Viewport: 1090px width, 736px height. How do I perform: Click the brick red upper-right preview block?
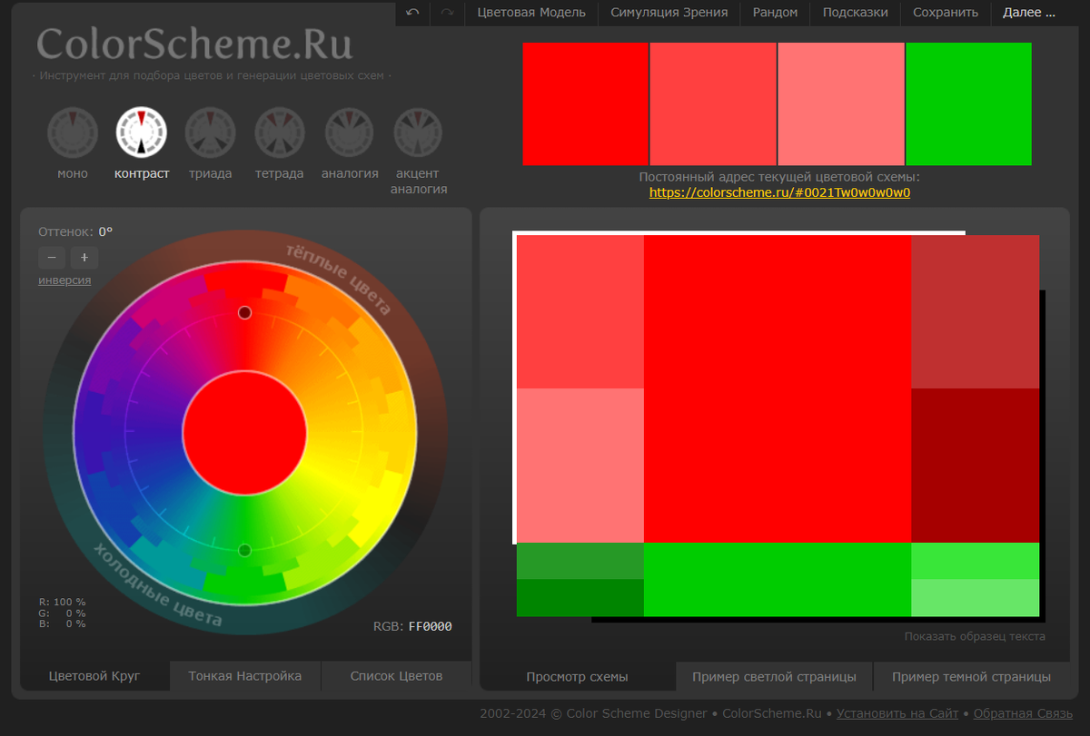point(975,311)
